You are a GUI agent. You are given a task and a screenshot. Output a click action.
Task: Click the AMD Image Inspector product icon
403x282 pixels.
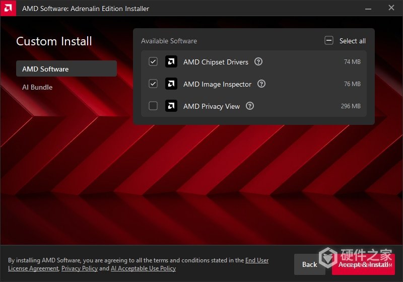tap(171, 84)
